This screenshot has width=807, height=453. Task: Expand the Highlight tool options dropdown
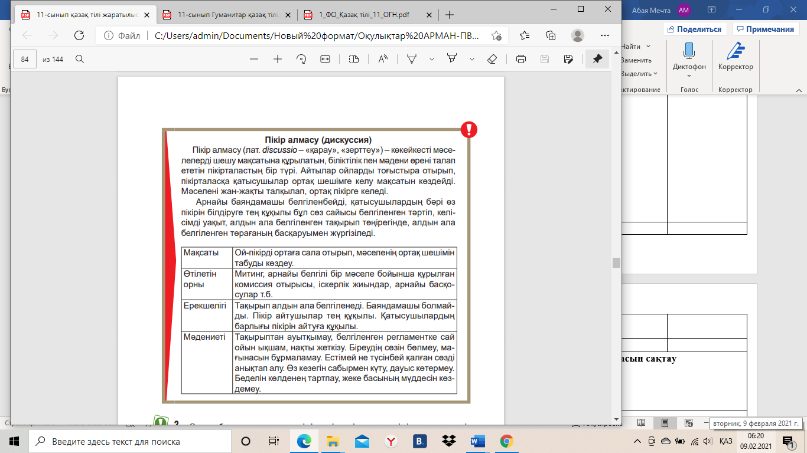pyautogui.click(x=471, y=59)
